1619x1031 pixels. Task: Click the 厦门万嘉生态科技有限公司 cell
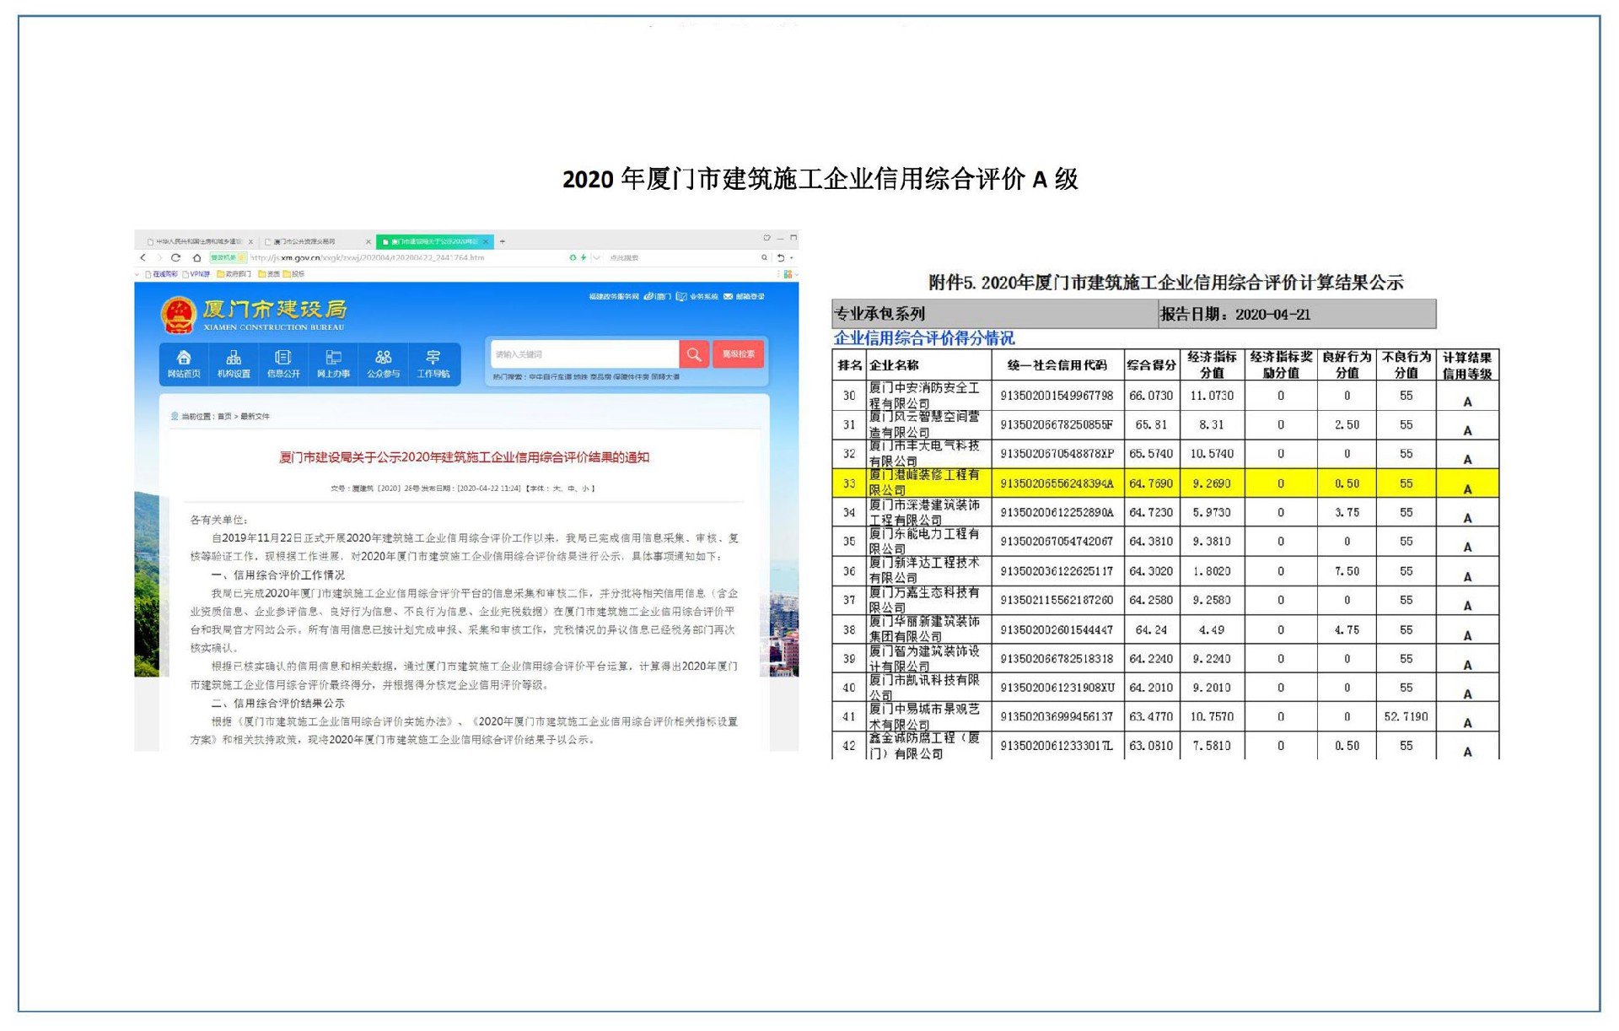tap(929, 600)
